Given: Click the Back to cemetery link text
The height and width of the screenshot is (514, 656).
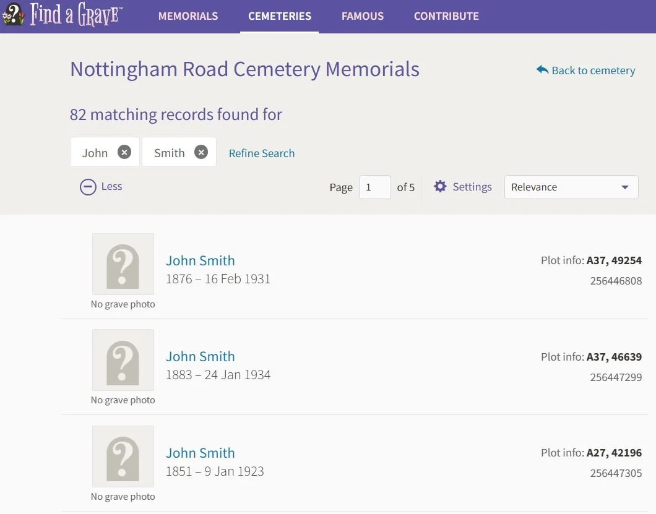Looking at the screenshot, I should [593, 71].
